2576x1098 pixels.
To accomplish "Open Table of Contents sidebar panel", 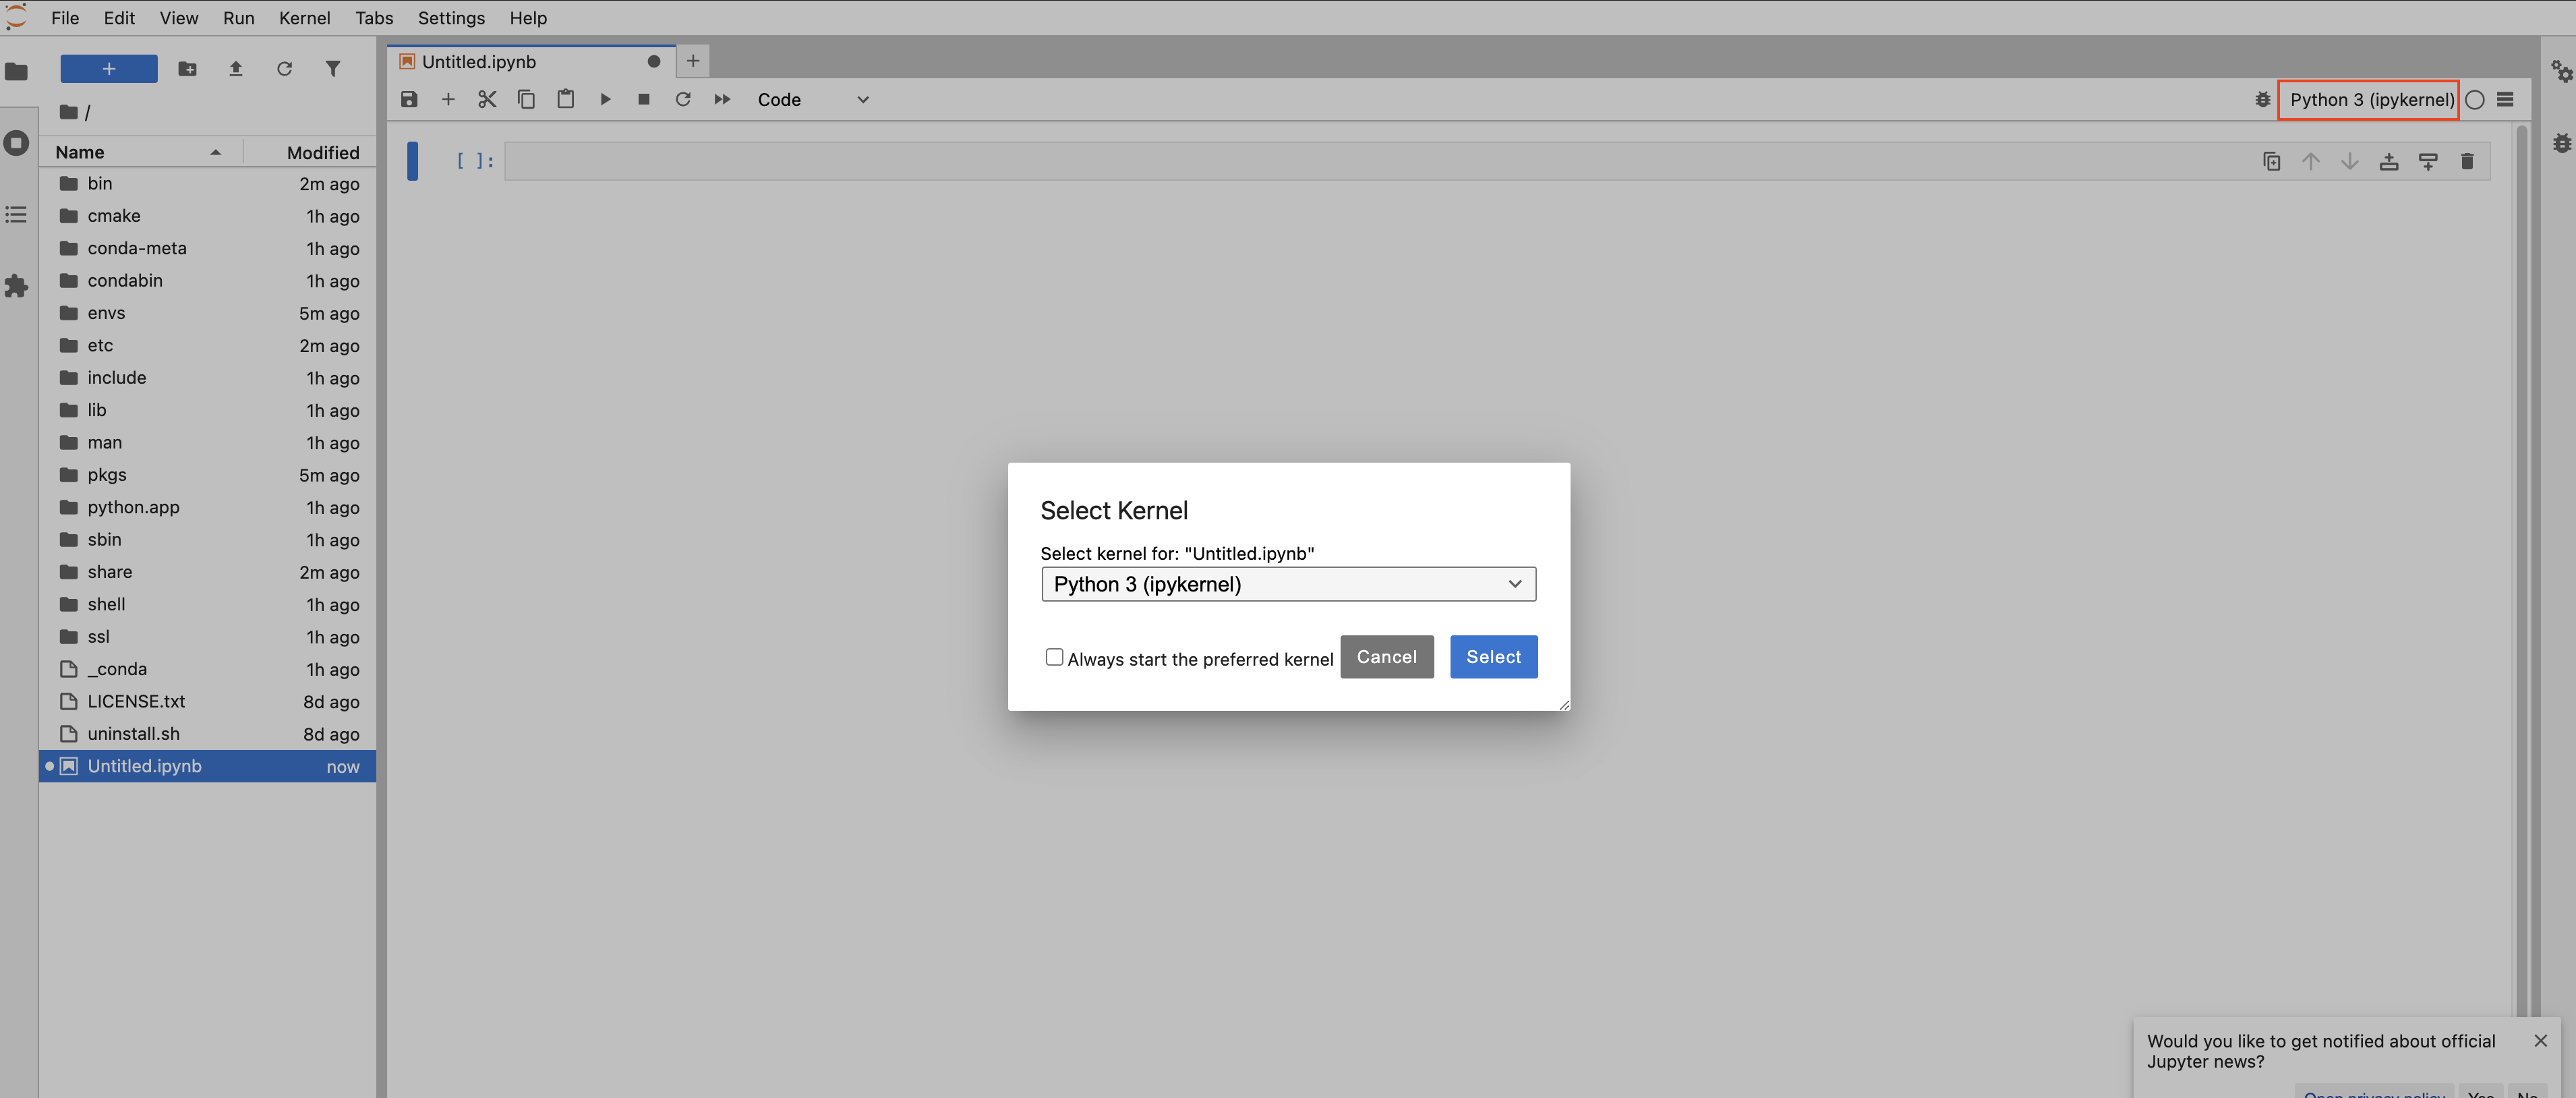I will (x=16, y=214).
